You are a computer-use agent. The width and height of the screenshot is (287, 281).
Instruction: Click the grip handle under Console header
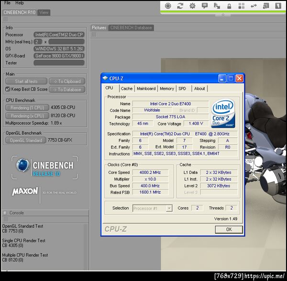pos(6,219)
